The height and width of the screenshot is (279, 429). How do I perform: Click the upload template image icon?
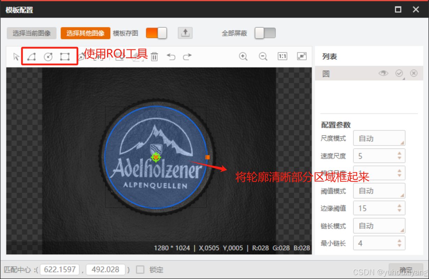tap(185, 33)
